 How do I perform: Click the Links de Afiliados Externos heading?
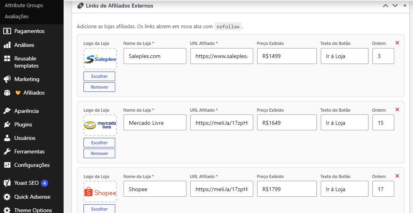[x=120, y=6]
